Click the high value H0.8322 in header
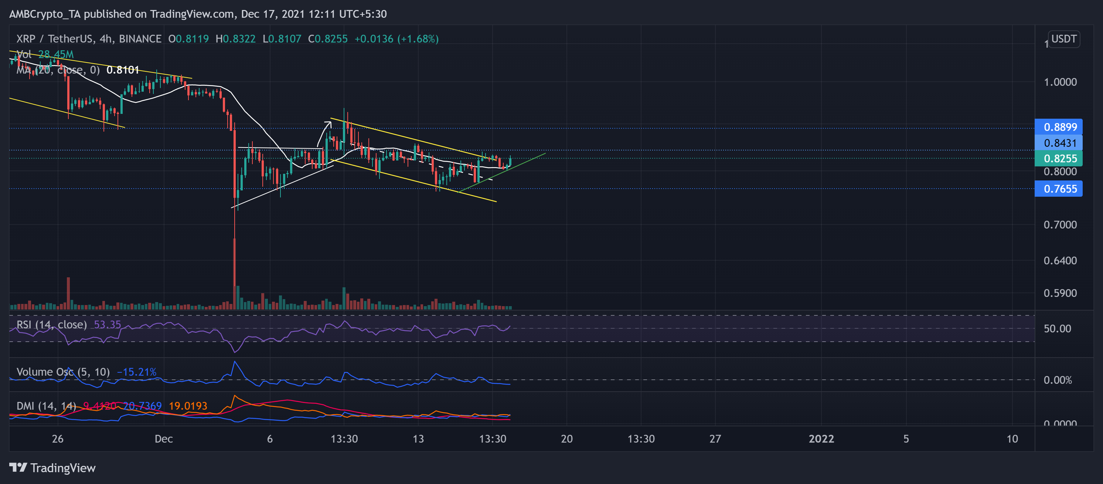This screenshot has width=1103, height=484. click(235, 38)
